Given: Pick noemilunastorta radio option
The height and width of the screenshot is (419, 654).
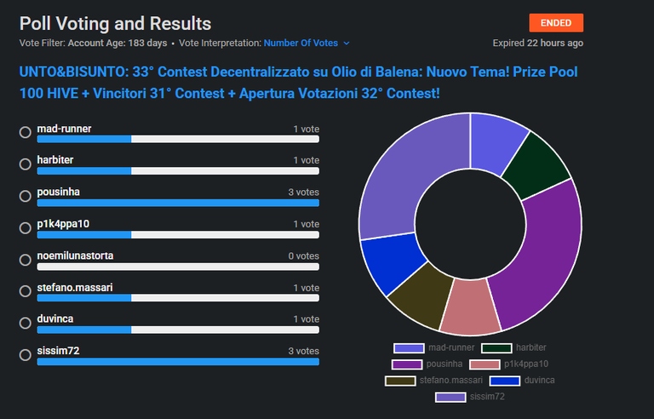Looking at the screenshot, I should pos(26,260).
